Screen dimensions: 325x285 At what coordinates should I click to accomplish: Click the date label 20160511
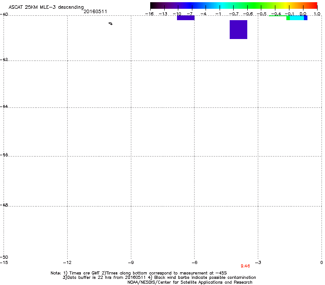click(x=95, y=11)
